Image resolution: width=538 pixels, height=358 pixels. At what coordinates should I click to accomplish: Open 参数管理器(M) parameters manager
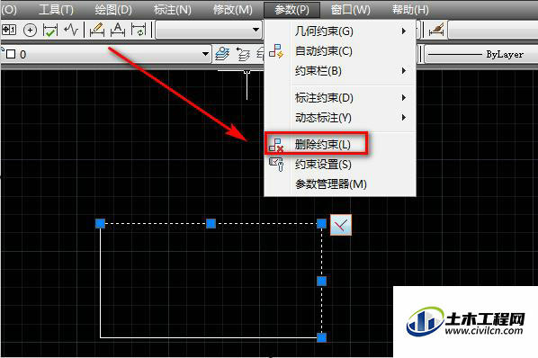(340, 184)
